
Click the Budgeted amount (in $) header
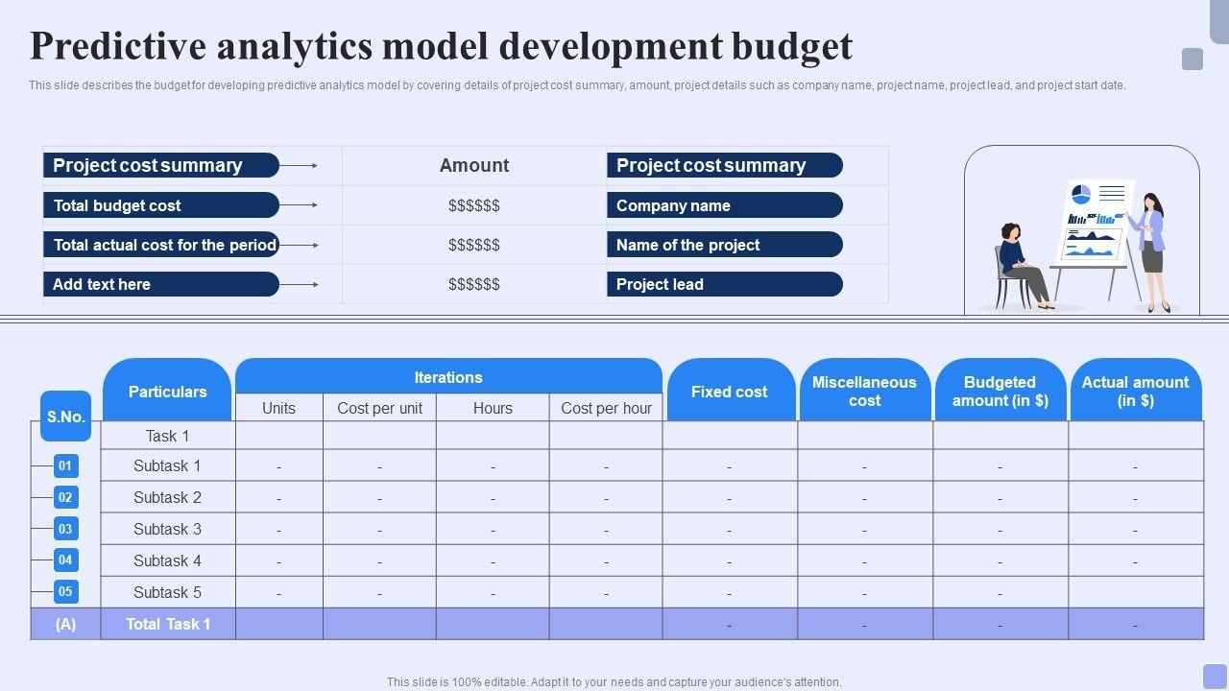click(1000, 391)
